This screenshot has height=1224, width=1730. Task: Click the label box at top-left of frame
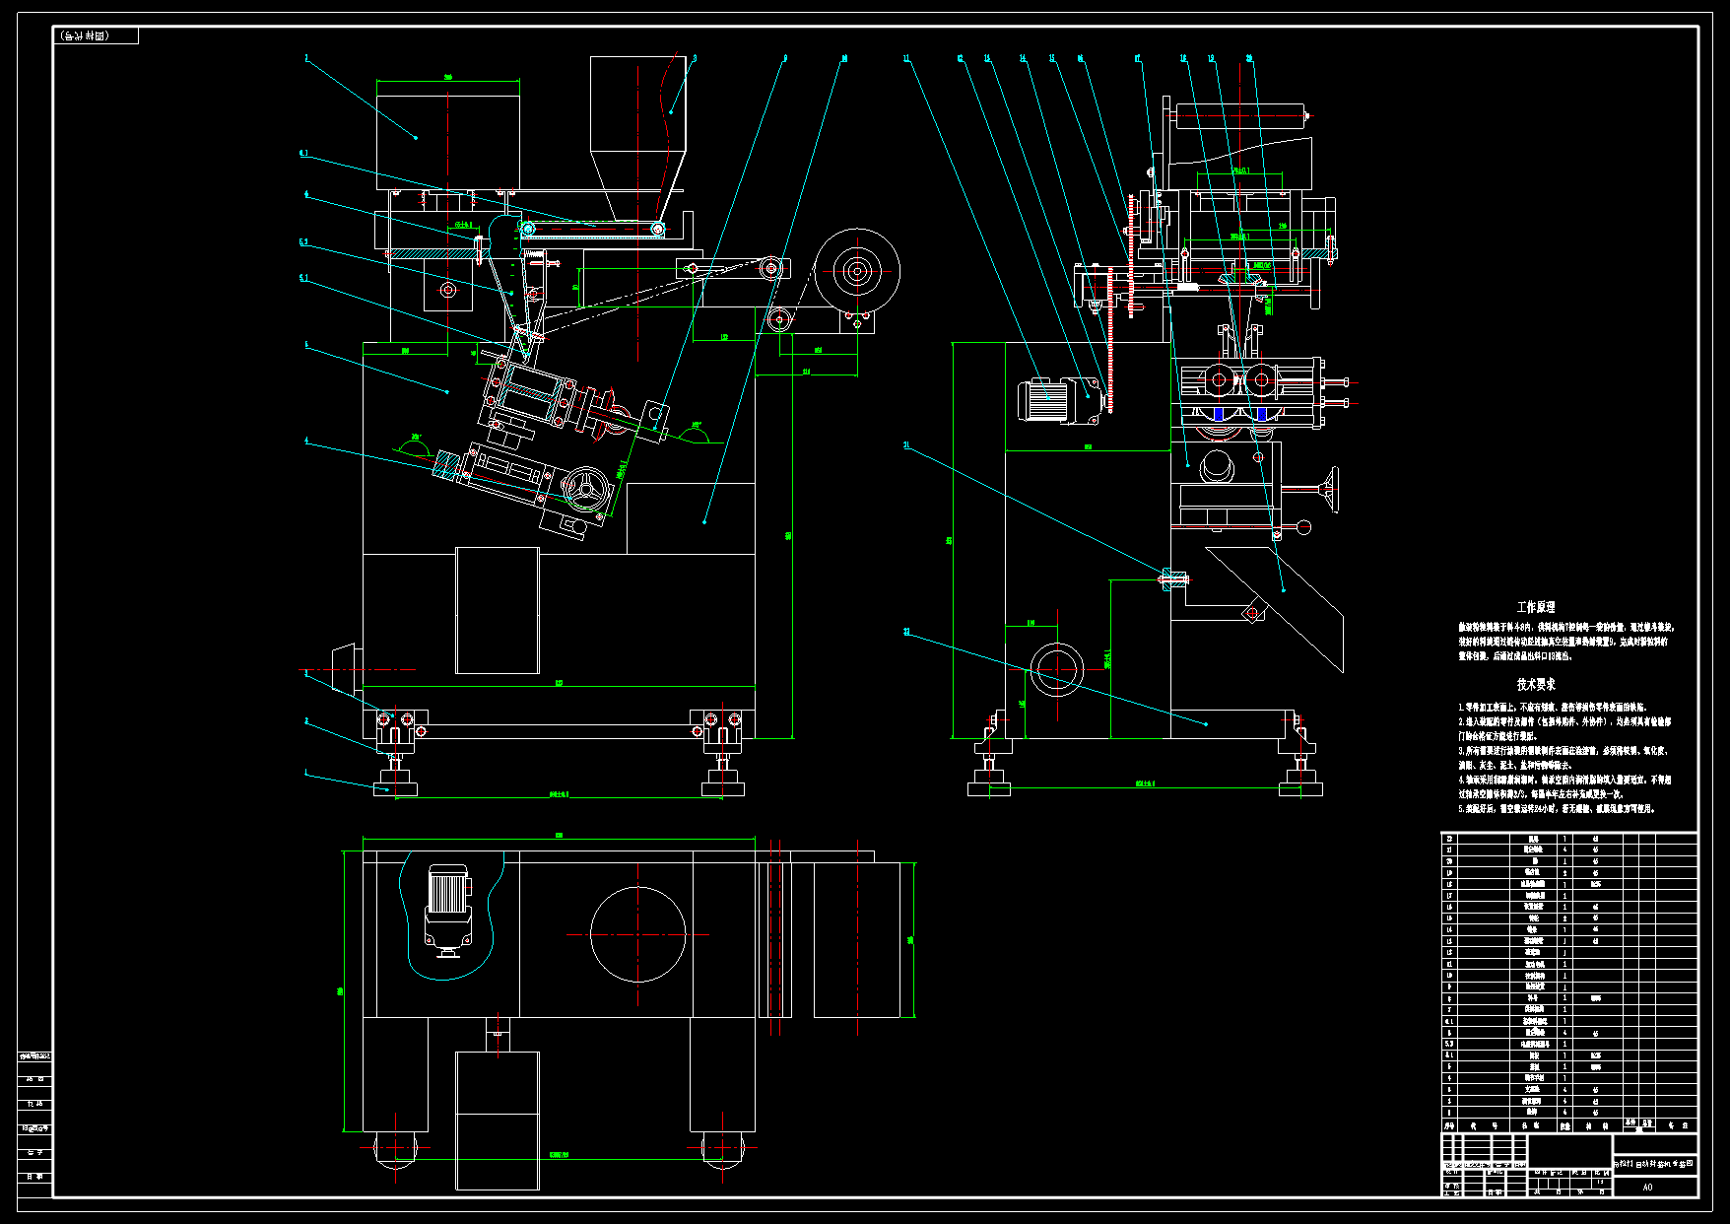coord(96,35)
